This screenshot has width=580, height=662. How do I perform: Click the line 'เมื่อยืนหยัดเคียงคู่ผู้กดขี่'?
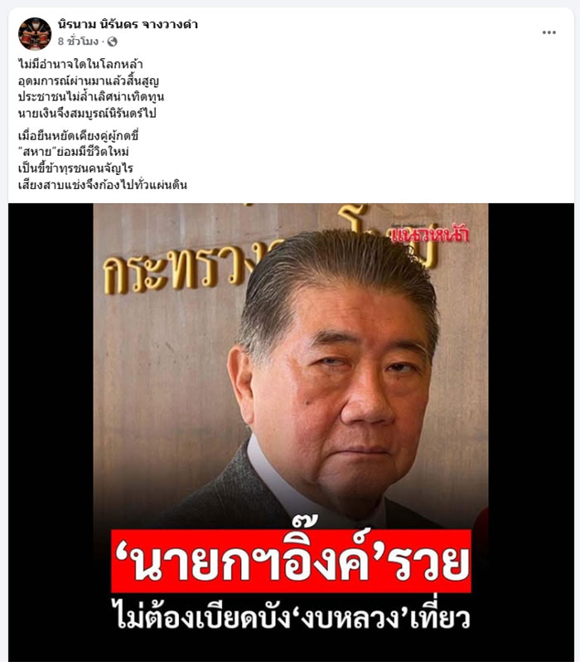(x=79, y=136)
